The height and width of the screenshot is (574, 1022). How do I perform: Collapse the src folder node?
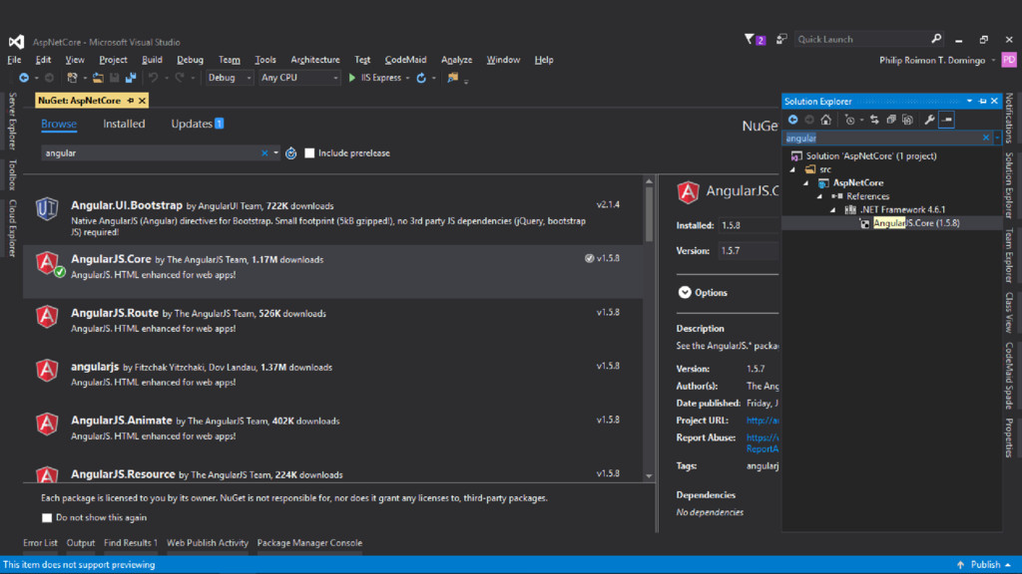[x=793, y=169]
